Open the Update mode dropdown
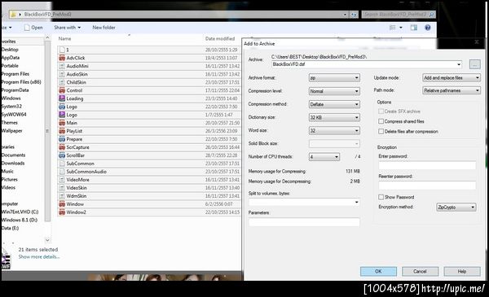 (x=452, y=77)
